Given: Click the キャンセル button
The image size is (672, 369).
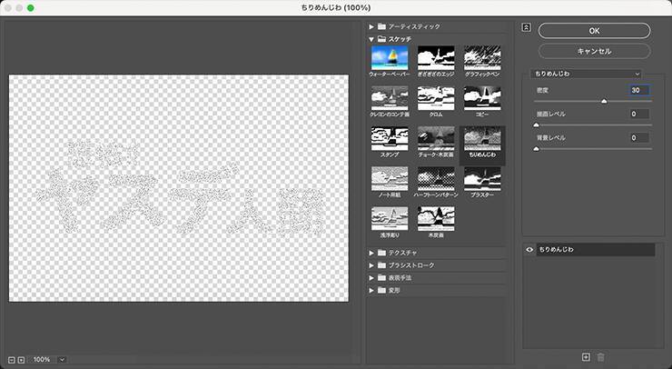Looking at the screenshot, I should 594,51.
